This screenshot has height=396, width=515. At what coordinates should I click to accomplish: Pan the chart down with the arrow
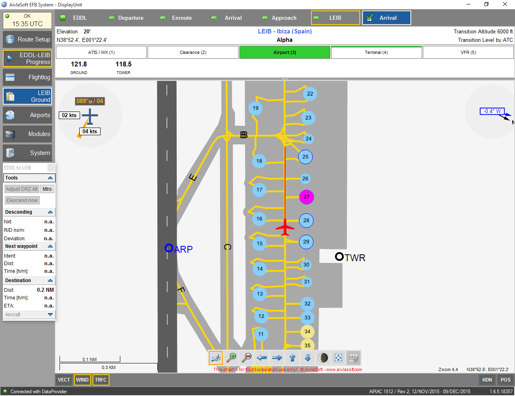pyautogui.click(x=308, y=358)
